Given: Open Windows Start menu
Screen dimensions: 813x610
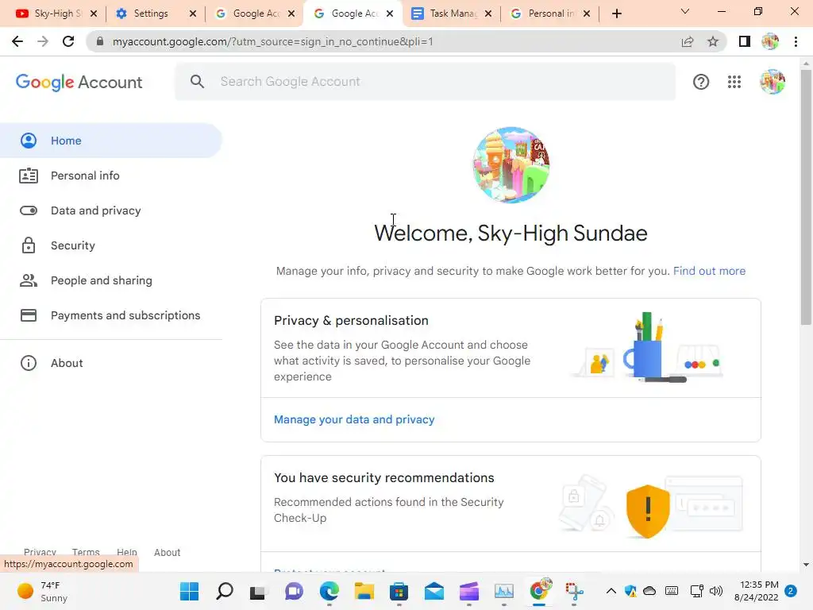Looking at the screenshot, I should click(189, 591).
